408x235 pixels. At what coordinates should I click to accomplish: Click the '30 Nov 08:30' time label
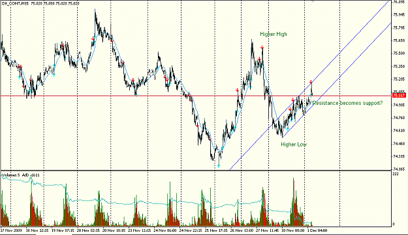(292, 230)
